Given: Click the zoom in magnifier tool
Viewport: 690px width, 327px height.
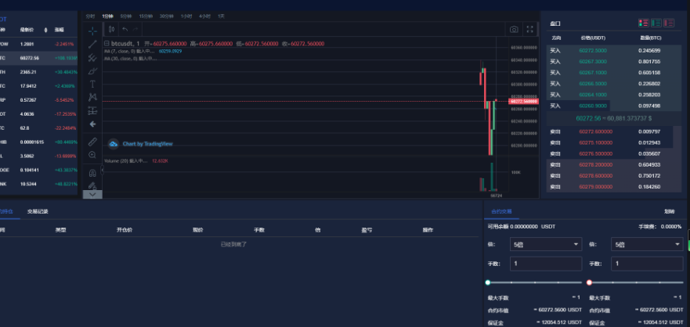Looking at the screenshot, I should 92,155.
